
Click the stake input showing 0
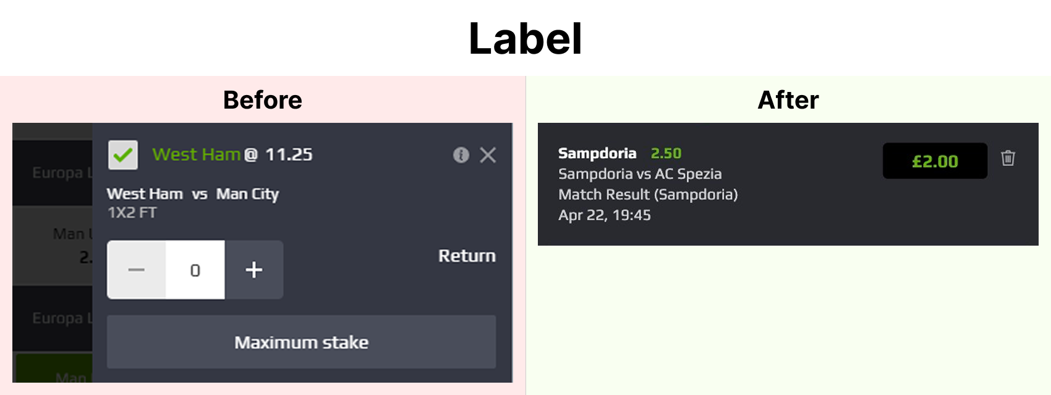pyautogui.click(x=195, y=270)
